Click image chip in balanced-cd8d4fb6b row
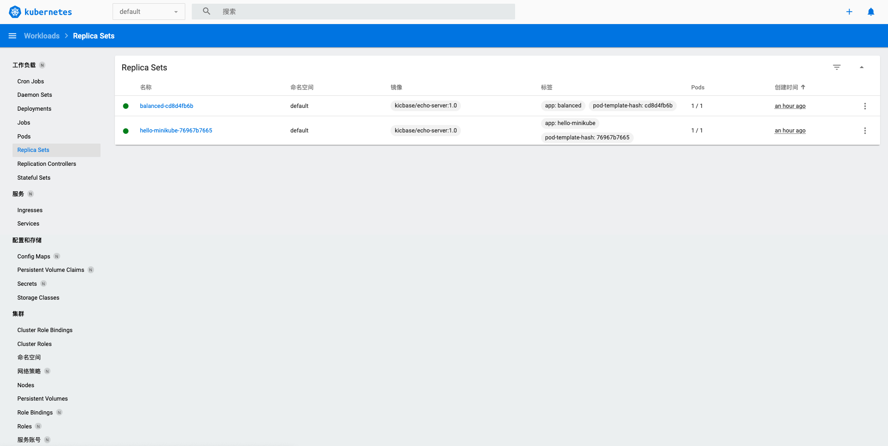 pos(426,106)
